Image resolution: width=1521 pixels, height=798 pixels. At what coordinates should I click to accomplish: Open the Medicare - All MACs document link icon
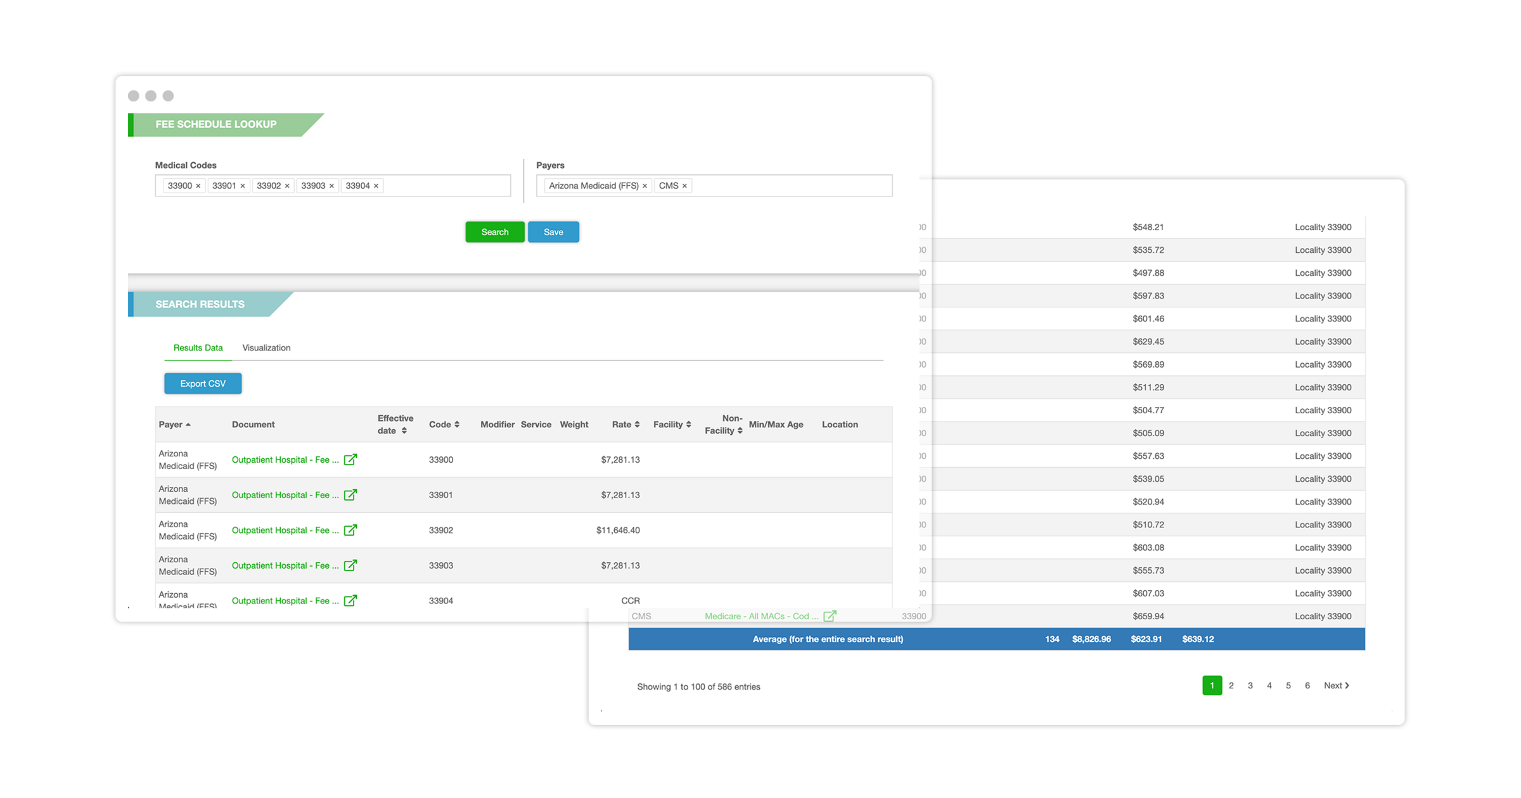830,615
